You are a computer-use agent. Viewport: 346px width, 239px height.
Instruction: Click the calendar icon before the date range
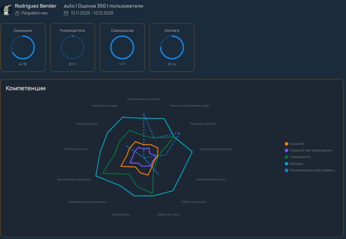pyautogui.click(x=66, y=13)
